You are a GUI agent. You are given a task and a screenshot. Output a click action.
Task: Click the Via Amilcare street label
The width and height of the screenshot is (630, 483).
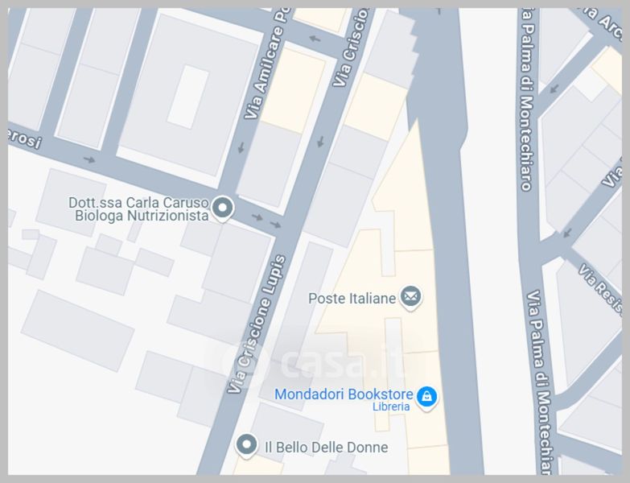tap(266, 66)
